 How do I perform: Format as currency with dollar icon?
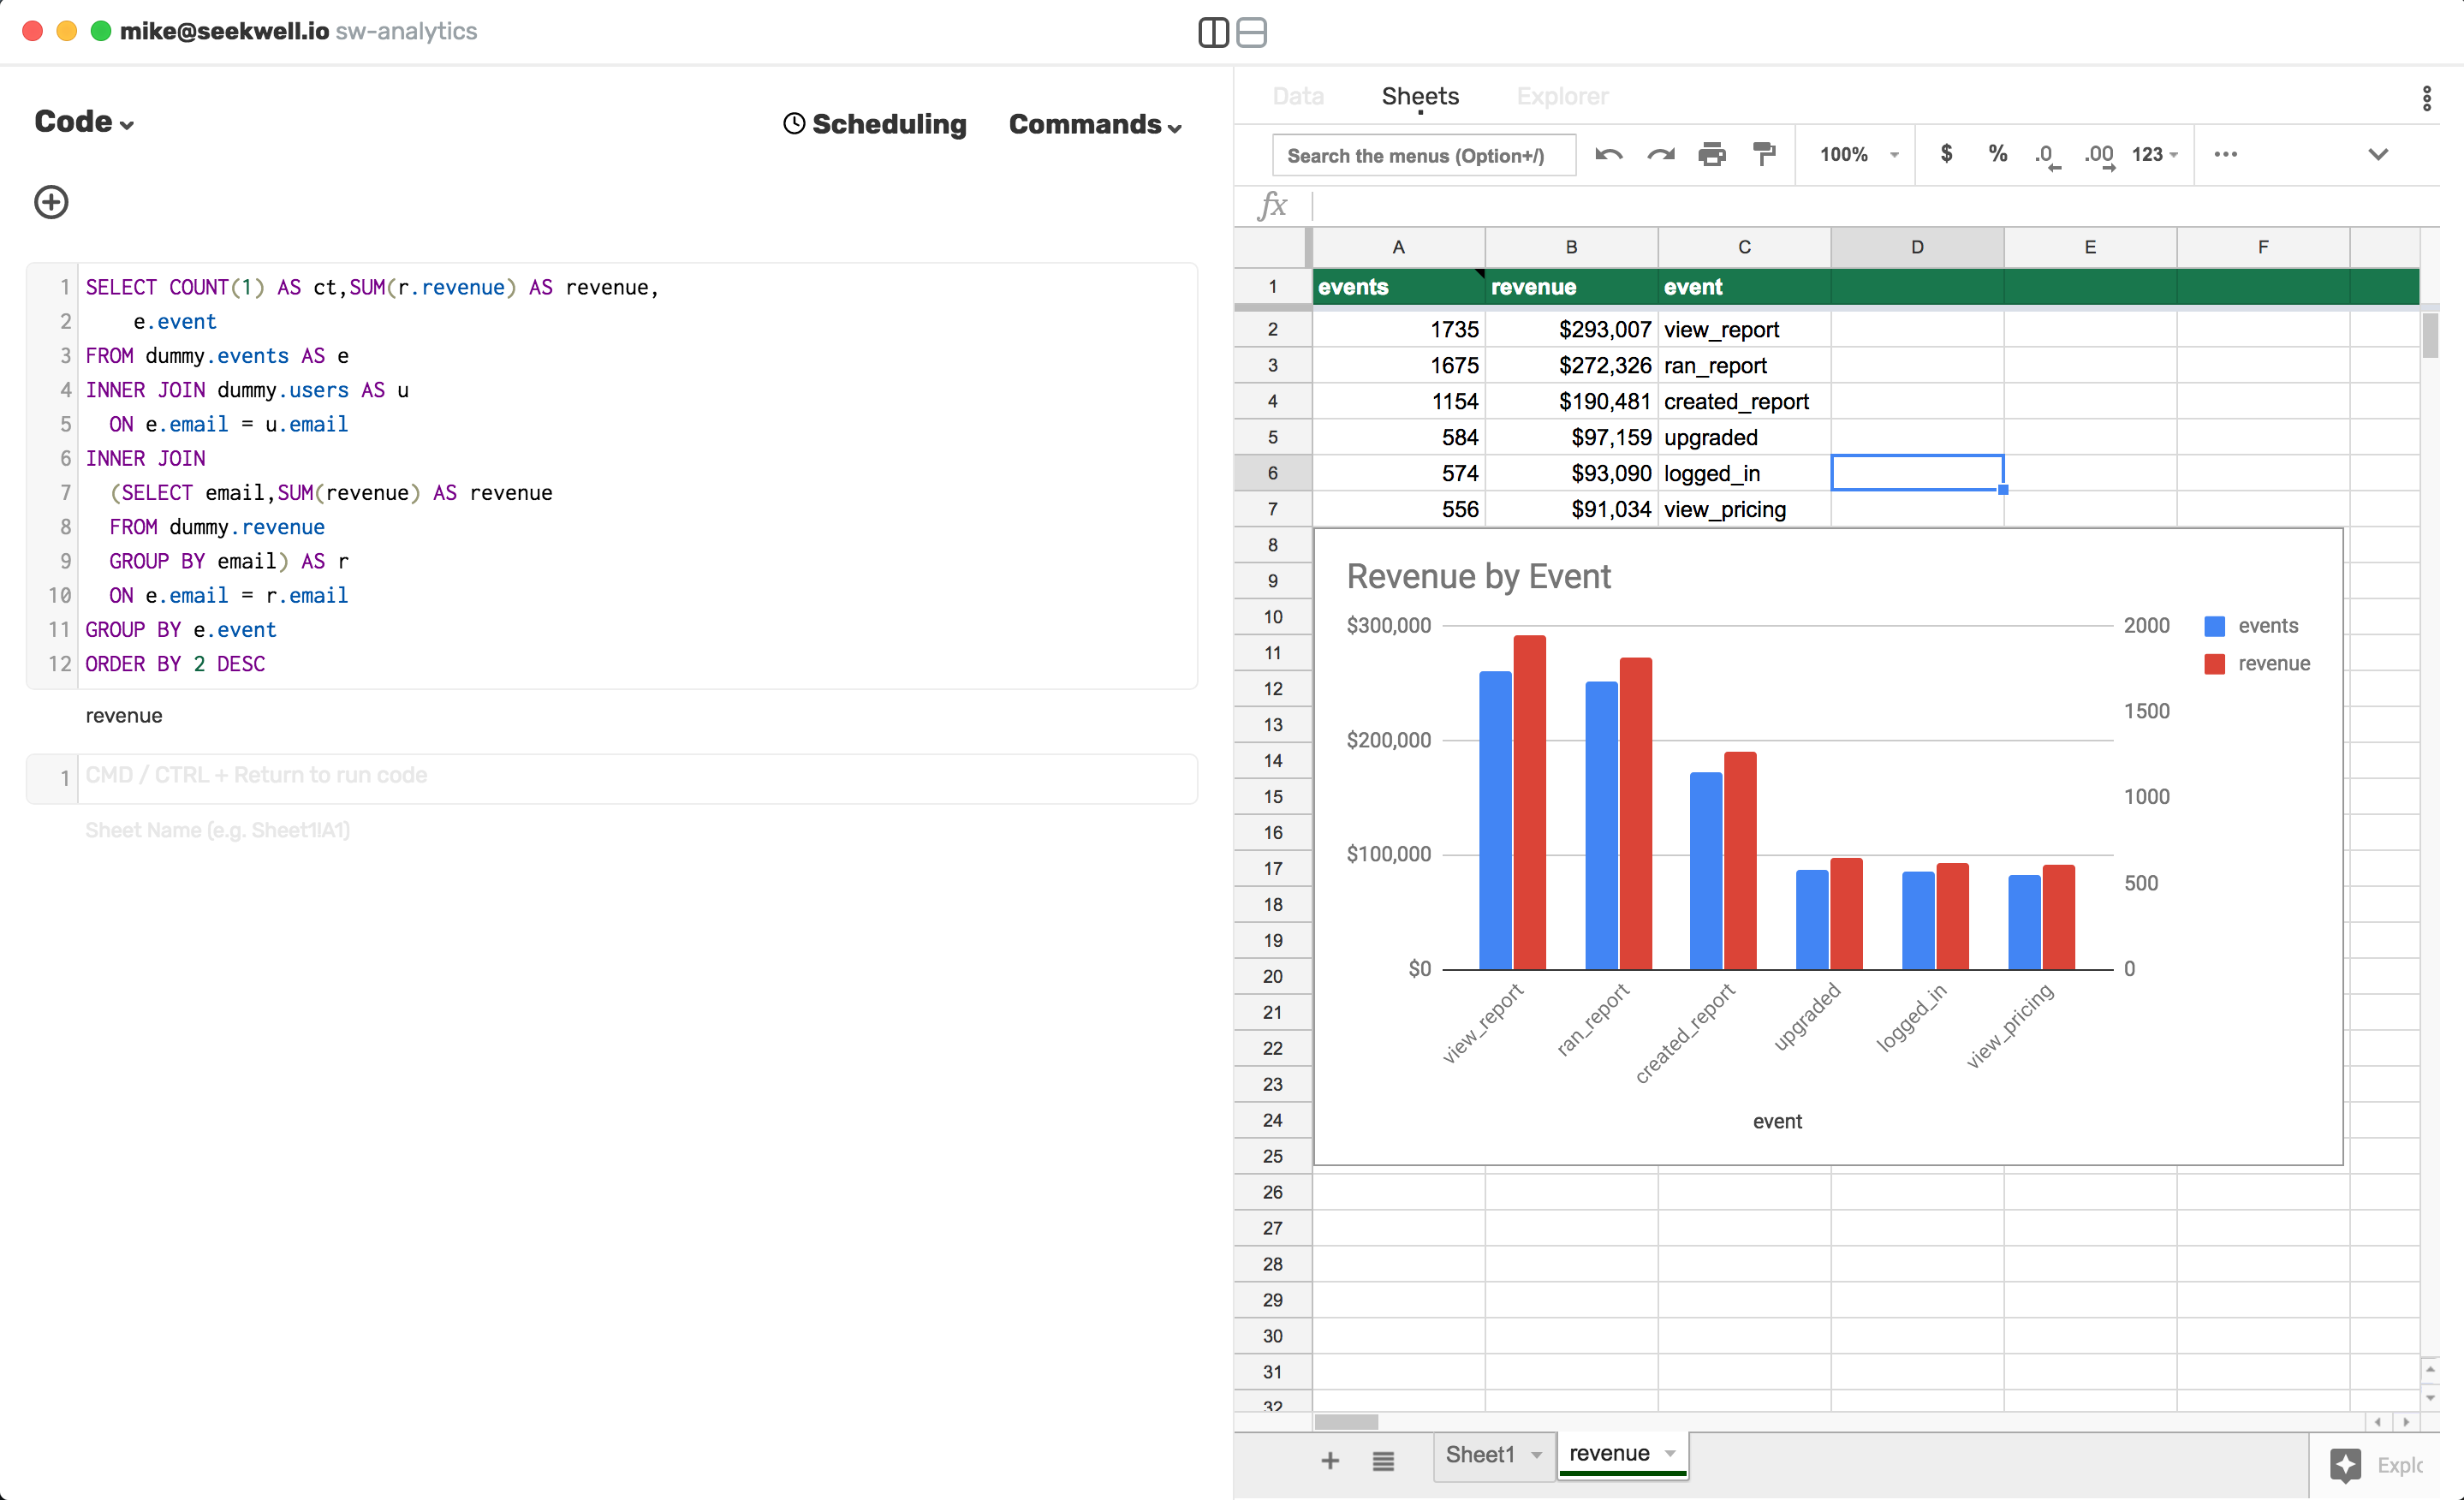pyautogui.click(x=1946, y=154)
